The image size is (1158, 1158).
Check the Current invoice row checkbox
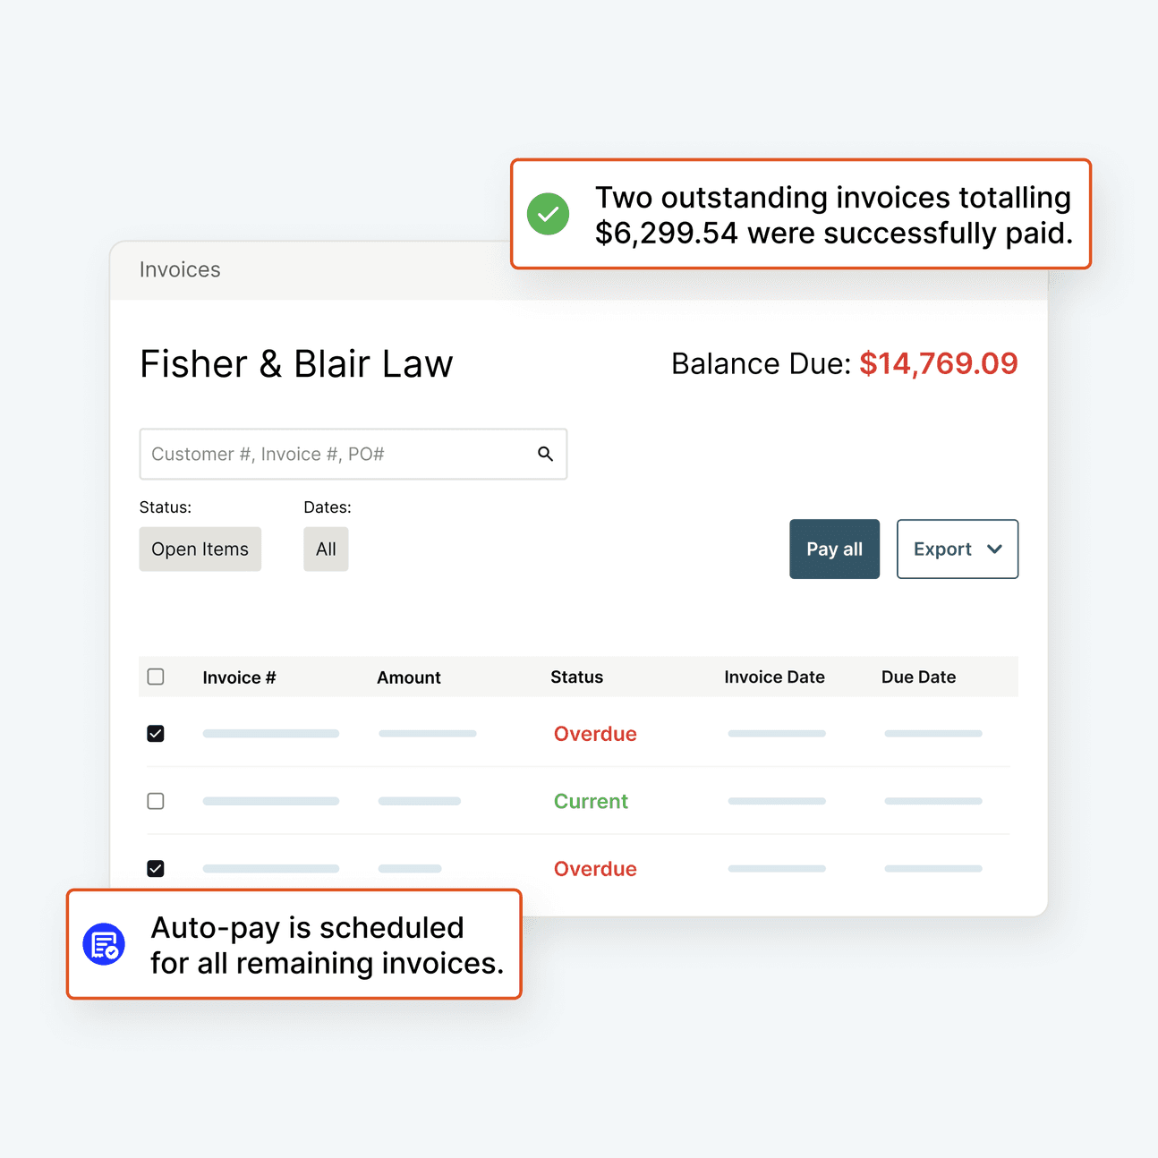(x=156, y=801)
